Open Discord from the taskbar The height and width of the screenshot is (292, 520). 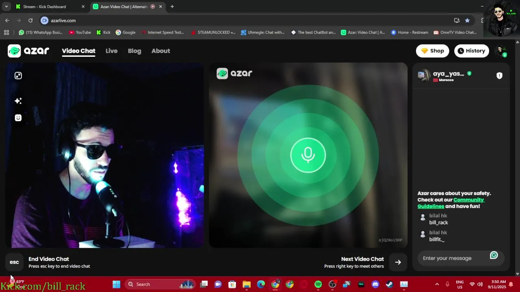[375, 284]
